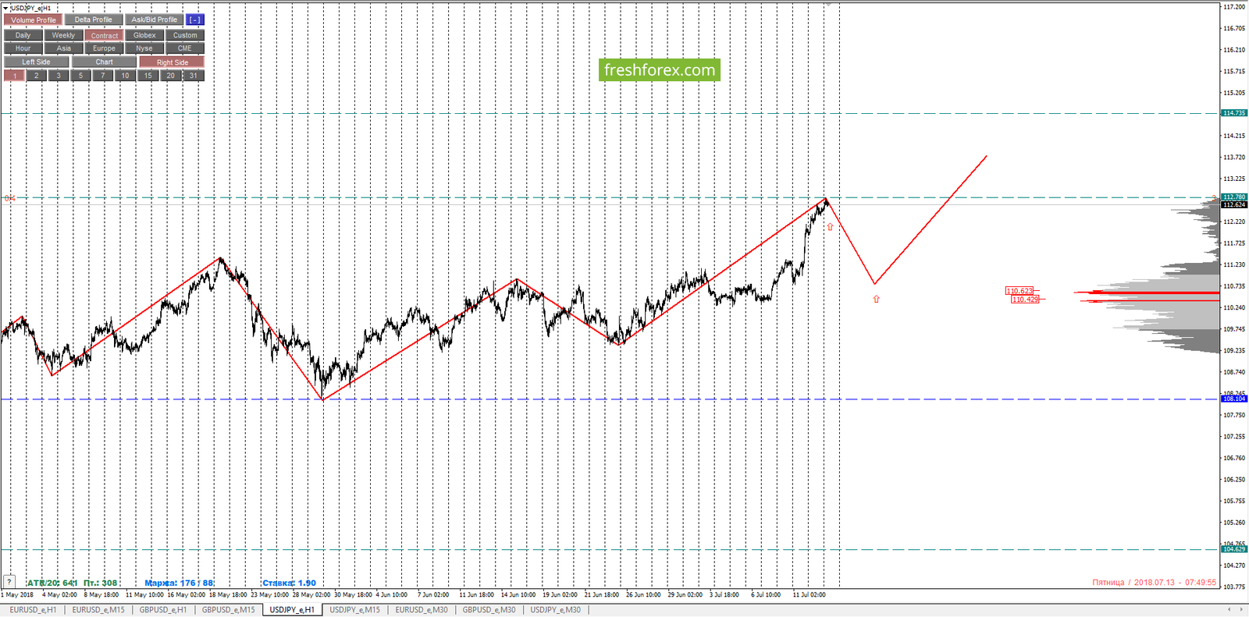Switch to the EURUSD_e,H1 chart tab
1249x617 pixels.
click(x=33, y=610)
